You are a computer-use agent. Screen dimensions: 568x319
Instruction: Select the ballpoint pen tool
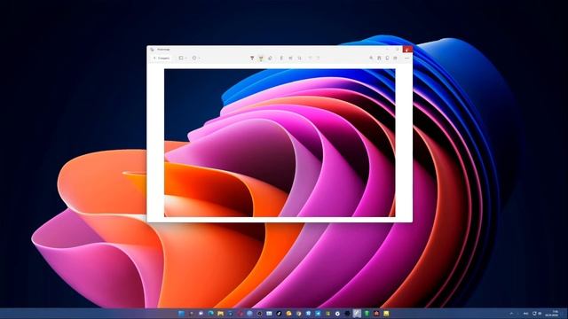tap(252, 58)
